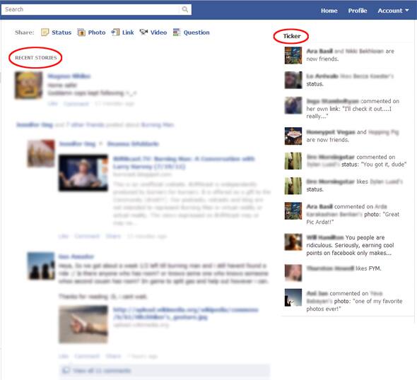Go to the Home page
Image resolution: width=417 pixels, height=380 pixels.
[x=329, y=11]
